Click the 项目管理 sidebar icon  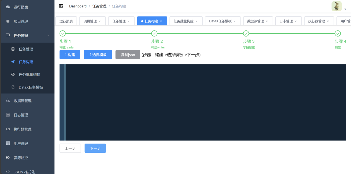click(x=8, y=21)
